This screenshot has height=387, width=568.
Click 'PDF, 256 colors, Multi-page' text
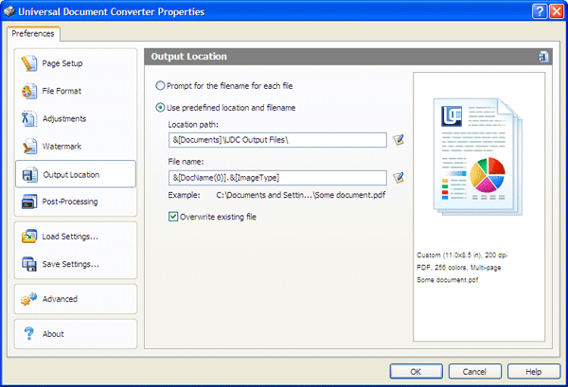[x=458, y=268]
